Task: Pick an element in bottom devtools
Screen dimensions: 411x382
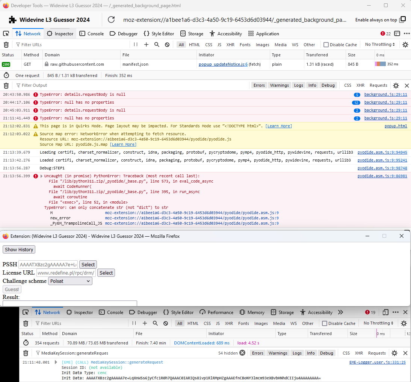Action: tap(26, 312)
